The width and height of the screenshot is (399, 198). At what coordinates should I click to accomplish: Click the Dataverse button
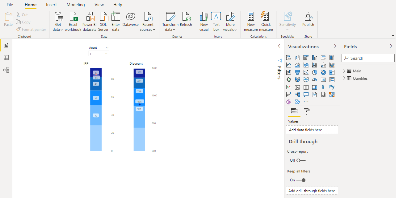131,19
